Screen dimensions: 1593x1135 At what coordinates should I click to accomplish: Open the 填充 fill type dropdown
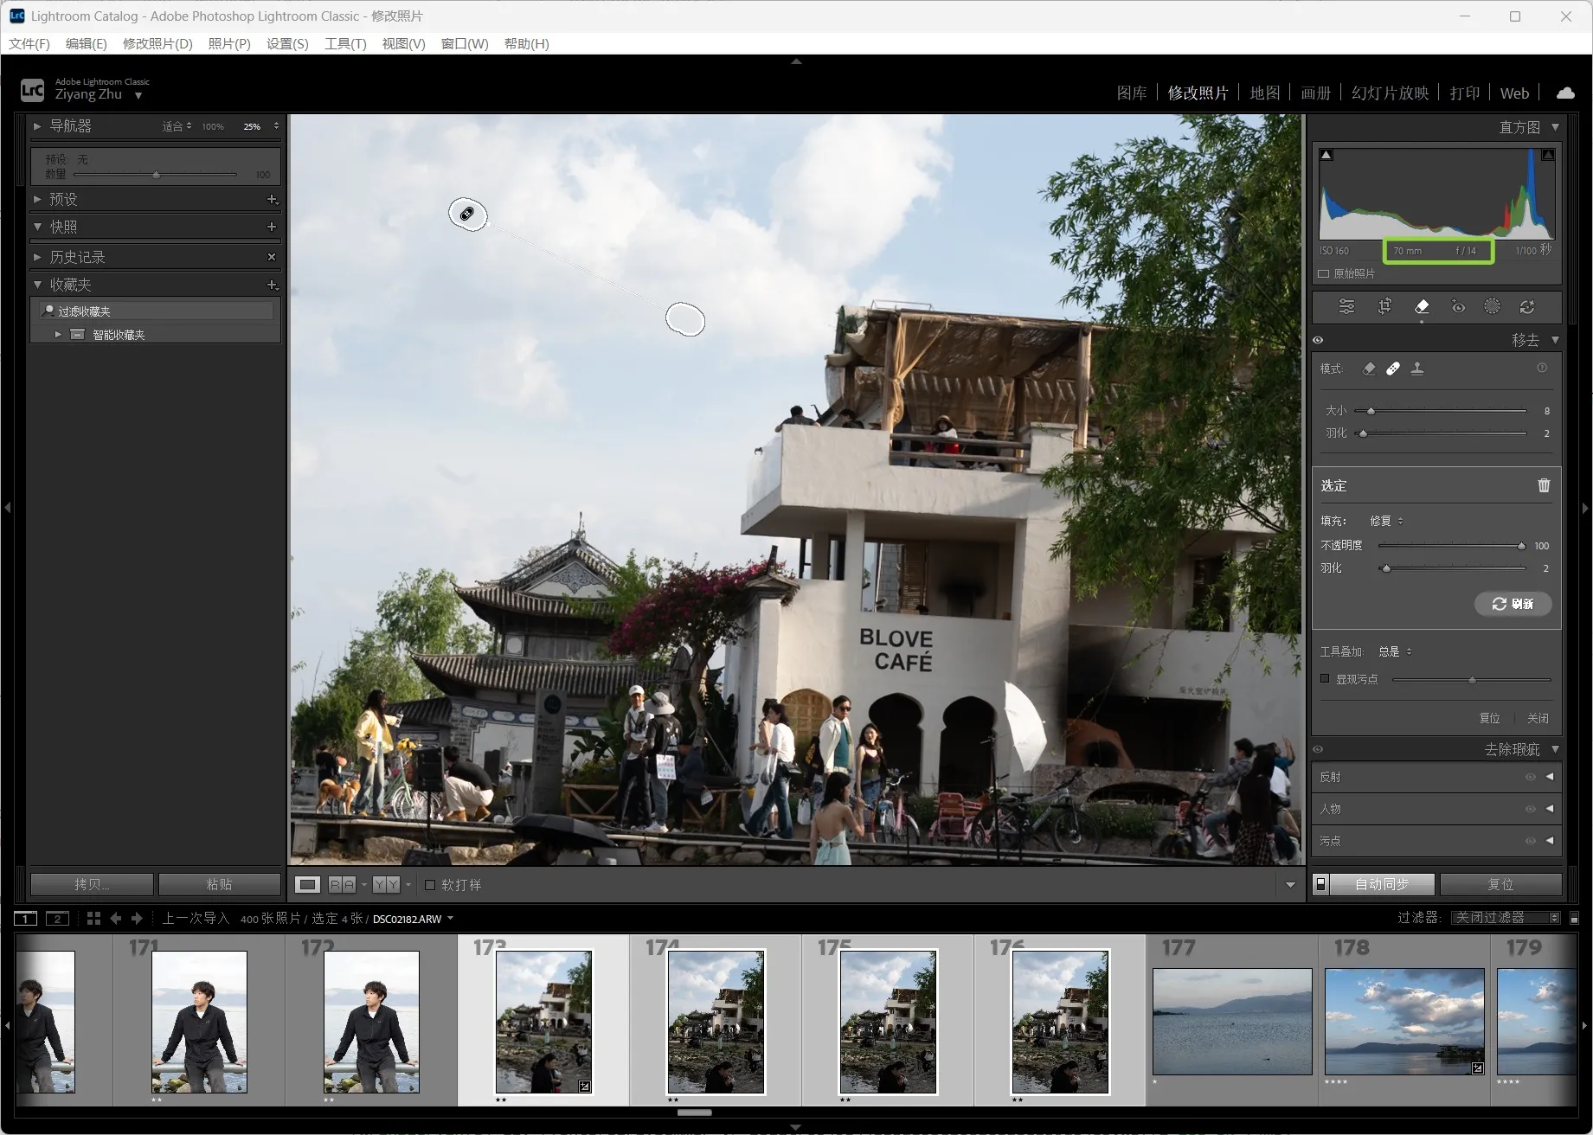(x=1386, y=521)
